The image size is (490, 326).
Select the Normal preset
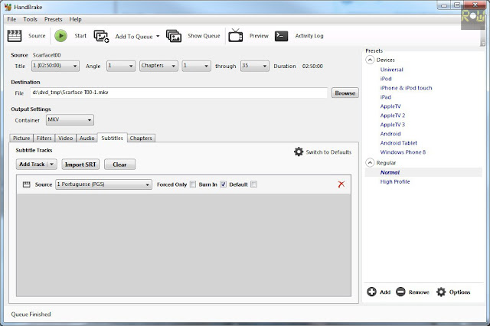[x=390, y=172]
